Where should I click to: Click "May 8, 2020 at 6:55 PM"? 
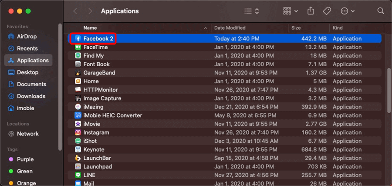pos(245,115)
